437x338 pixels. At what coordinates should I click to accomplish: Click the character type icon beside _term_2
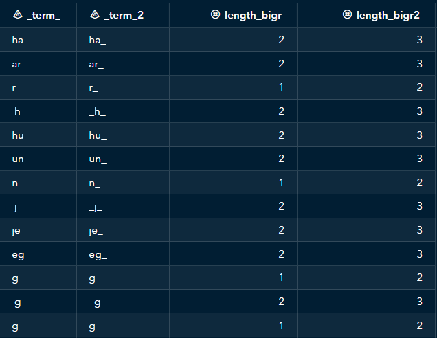point(95,14)
